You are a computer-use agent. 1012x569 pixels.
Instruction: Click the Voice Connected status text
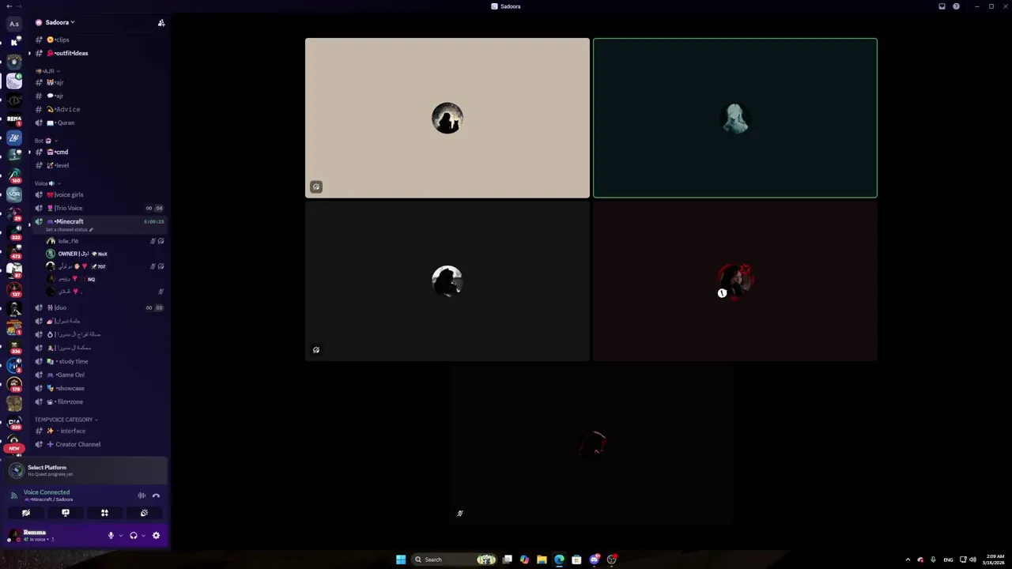click(x=47, y=492)
